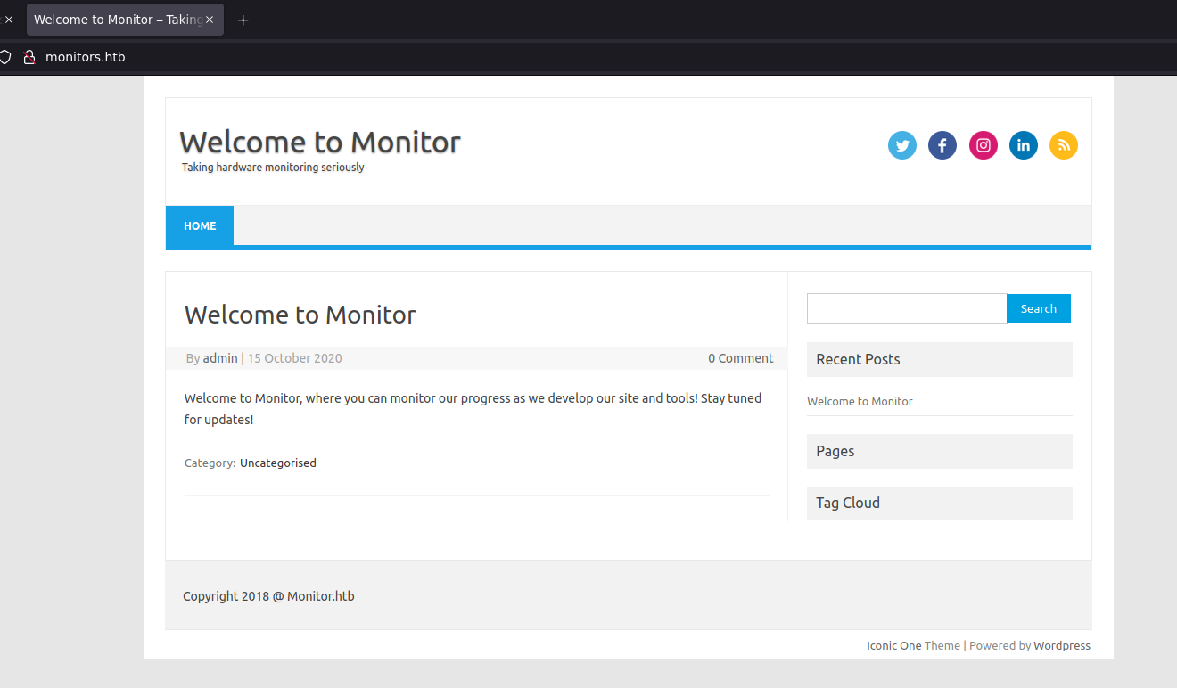Open the Twitter social icon
The width and height of the screenshot is (1177, 688).
(902, 145)
